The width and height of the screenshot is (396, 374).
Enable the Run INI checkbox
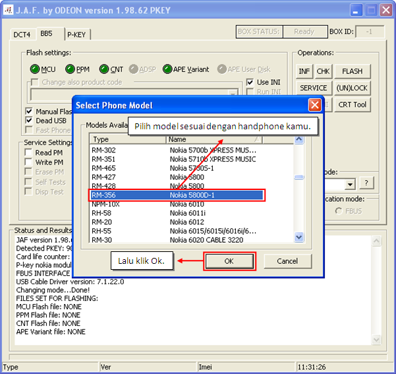point(250,92)
